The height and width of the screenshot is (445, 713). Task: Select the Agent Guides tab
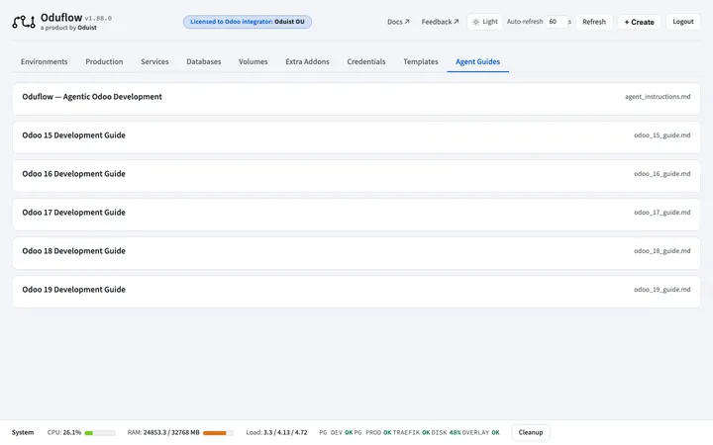click(478, 61)
